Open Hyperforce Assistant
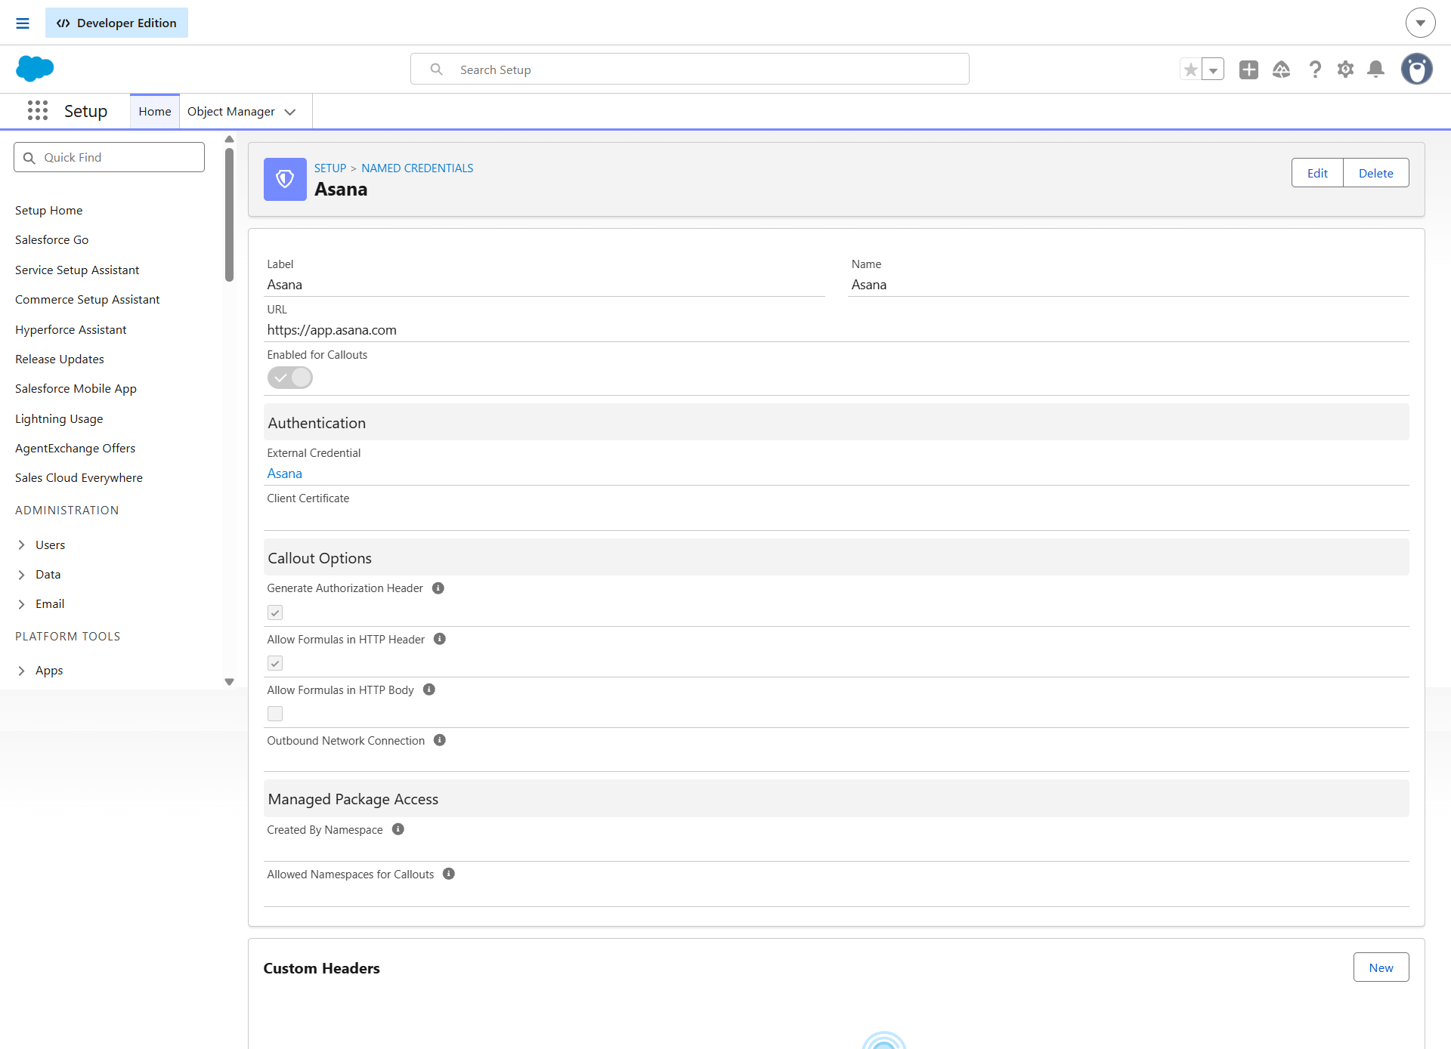The image size is (1451, 1049). pyautogui.click(x=71, y=330)
